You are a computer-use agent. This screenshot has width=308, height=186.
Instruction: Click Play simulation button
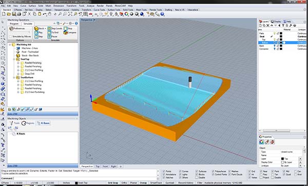point(38,33)
